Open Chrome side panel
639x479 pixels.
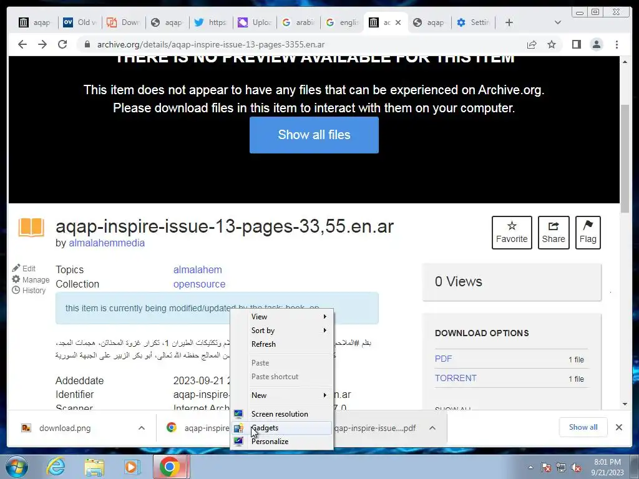(x=576, y=44)
